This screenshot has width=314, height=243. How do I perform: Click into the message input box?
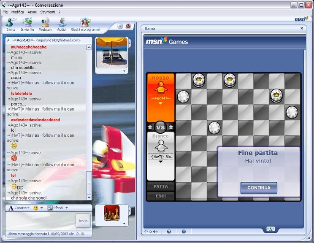40,221
